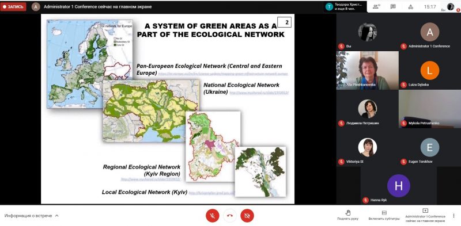This screenshot has width=461, height=226.
Task: Unmute the microphone button
Action: coord(212,216)
